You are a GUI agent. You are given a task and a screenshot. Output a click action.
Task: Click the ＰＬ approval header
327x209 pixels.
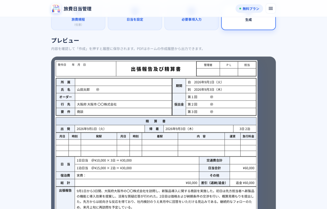pos(229,65)
